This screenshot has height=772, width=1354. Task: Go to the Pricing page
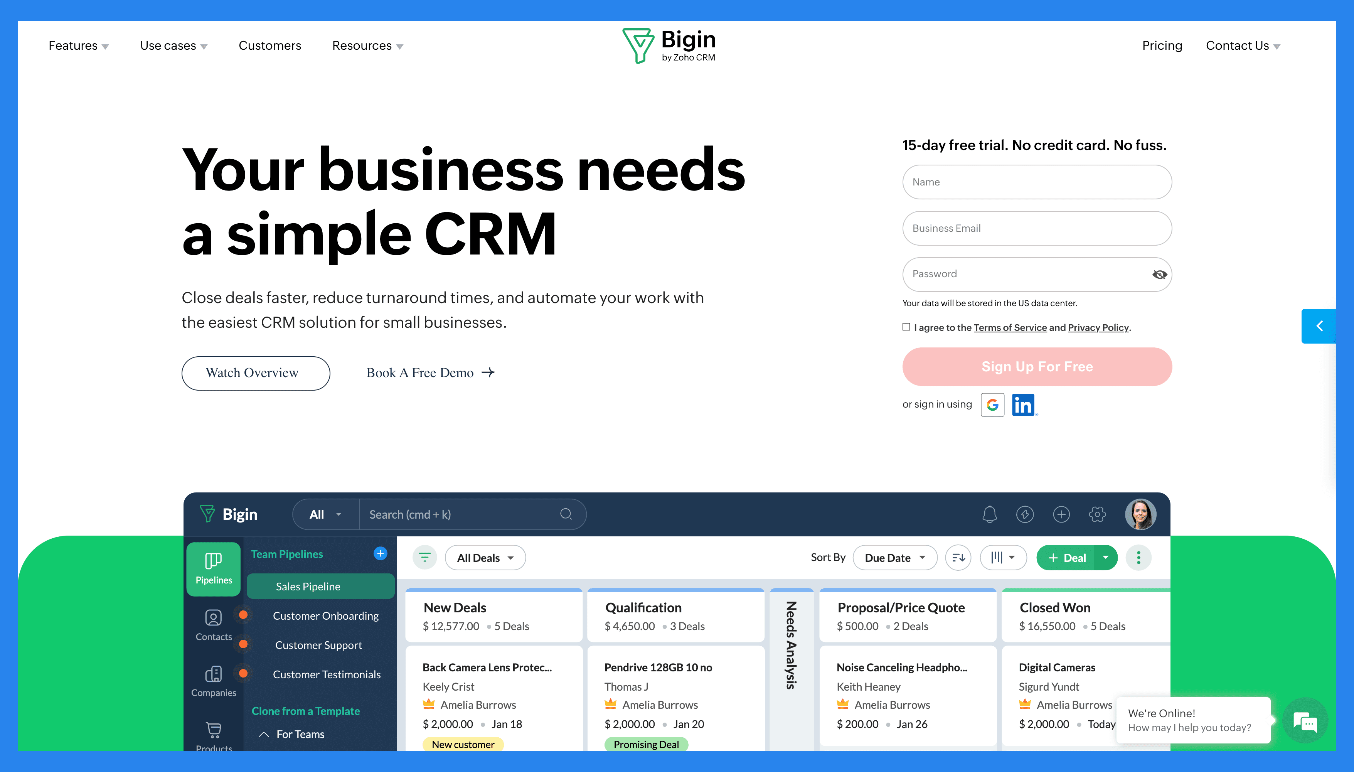[x=1162, y=46]
